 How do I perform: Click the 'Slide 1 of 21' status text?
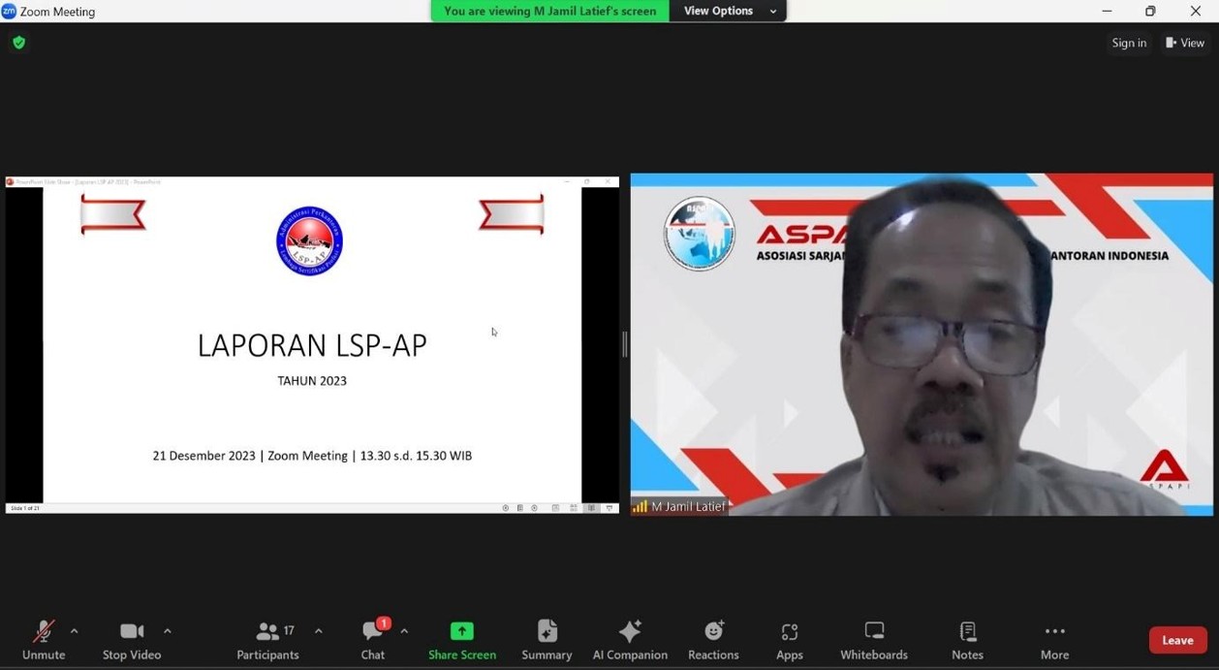pyautogui.click(x=25, y=508)
